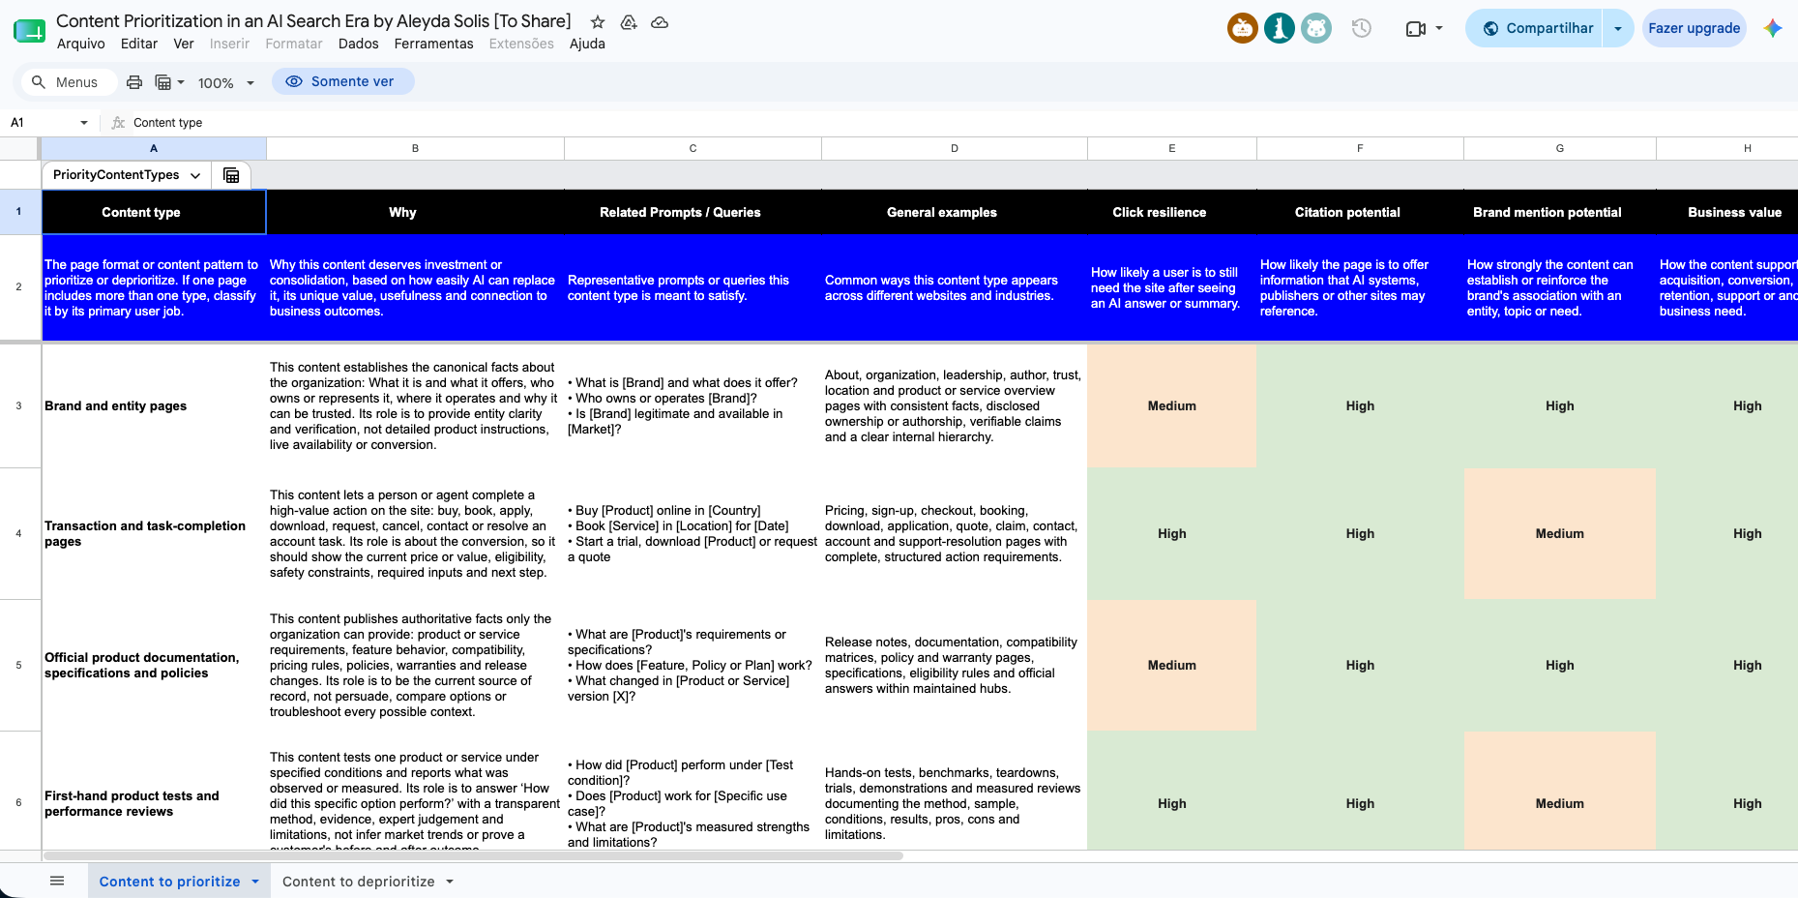Viewport: 1798px width, 898px height.
Task: Star this spreadsheet document
Action: 598,22
